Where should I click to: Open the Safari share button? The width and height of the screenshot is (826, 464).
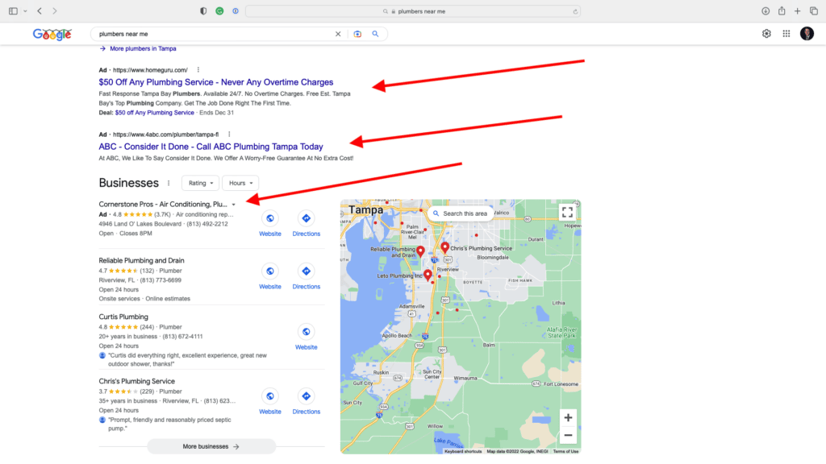click(782, 11)
